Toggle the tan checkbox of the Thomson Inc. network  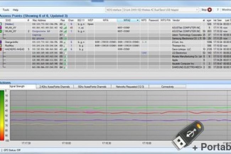pos(1,46)
